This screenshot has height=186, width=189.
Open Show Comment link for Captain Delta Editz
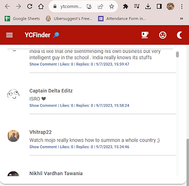click(x=43, y=105)
